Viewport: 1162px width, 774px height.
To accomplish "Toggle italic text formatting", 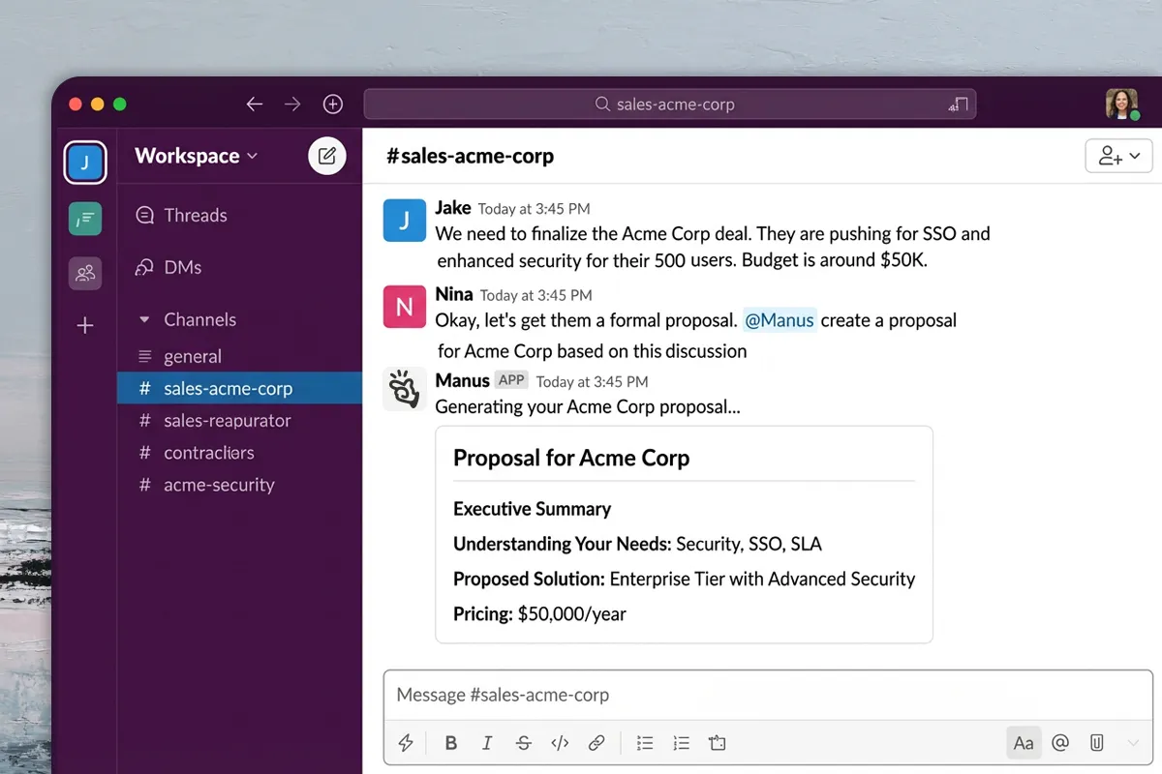I will 487,743.
